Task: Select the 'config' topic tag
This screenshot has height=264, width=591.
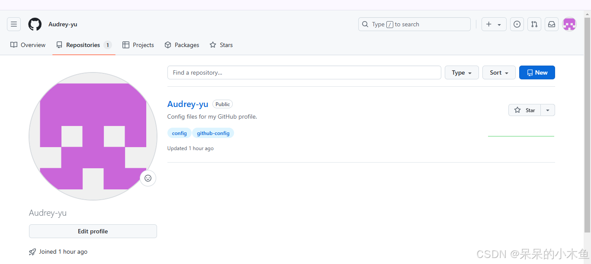Action: [x=179, y=133]
